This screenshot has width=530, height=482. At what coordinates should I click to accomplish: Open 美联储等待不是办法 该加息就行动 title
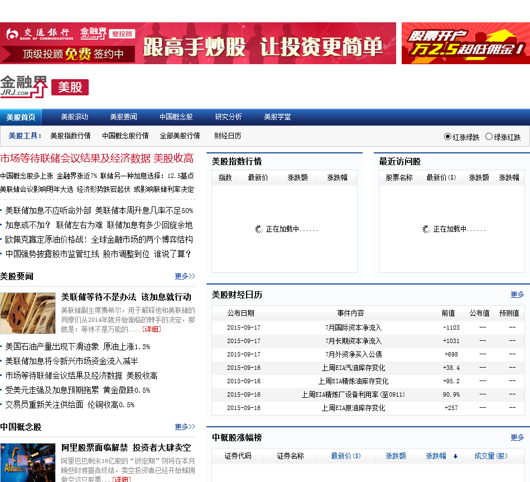126,297
